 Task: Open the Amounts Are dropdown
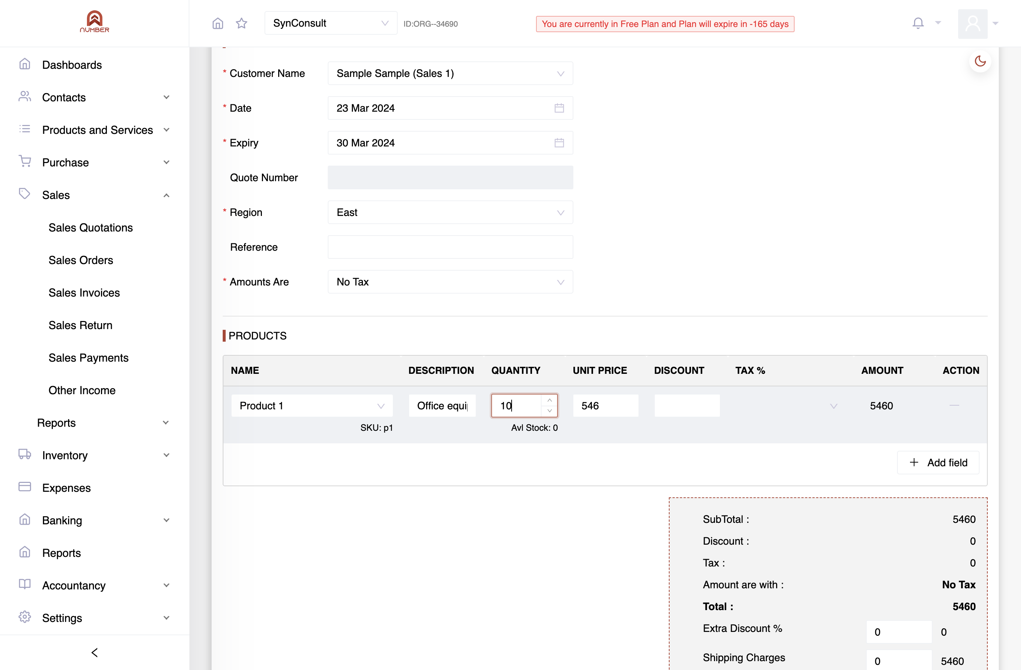click(x=451, y=282)
